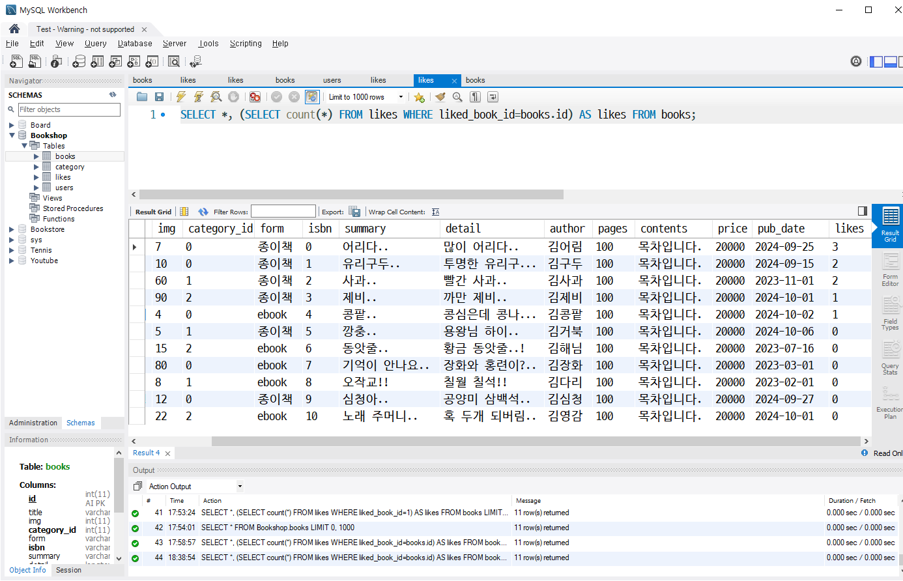Open the Database menu

tap(135, 44)
